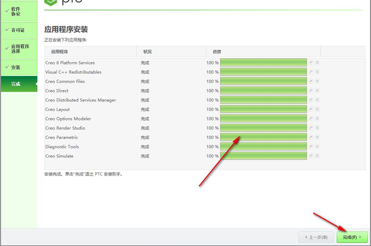This screenshot has width=371, height=246.
Task: Select the 'Creo Direct' application name
Action: (x=57, y=91)
